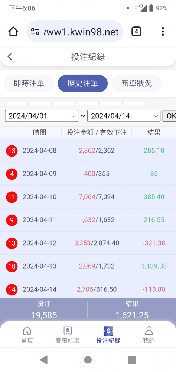
Task: Click the result value 216.55
Action: coord(154,220)
